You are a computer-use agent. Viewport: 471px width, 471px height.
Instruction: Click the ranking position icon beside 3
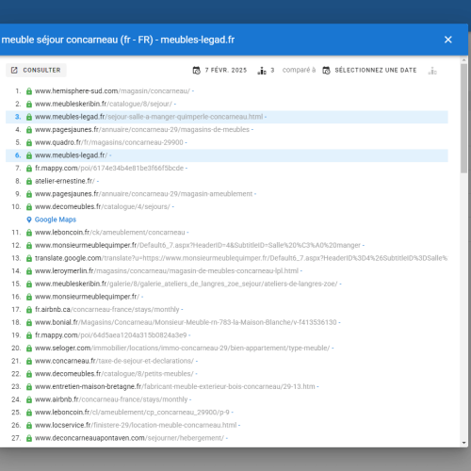(262, 71)
